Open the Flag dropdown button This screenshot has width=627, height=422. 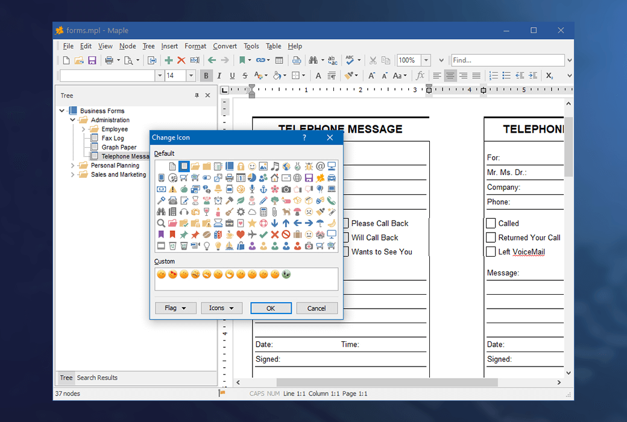[175, 308]
